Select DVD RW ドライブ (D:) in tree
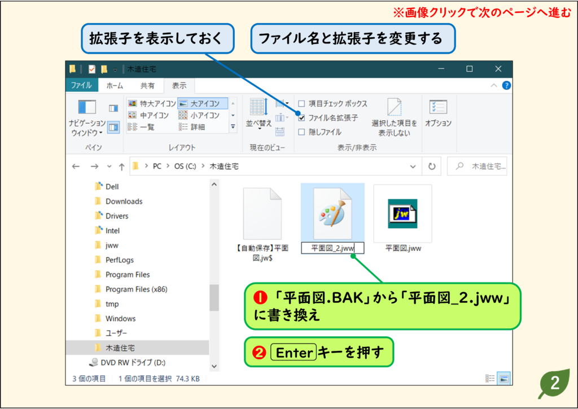The height and width of the screenshot is (409, 578). pos(133,363)
